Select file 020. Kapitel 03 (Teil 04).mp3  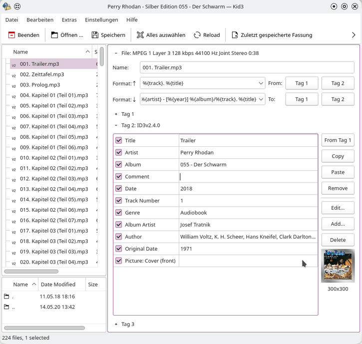click(x=54, y=262)
